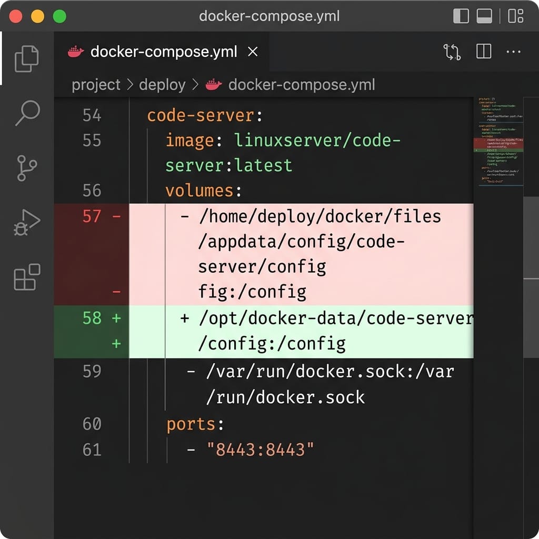This screenshot has height=539, width=539.
Task: Open the Search view in activity bar
Action: click(x=27, y=113)
